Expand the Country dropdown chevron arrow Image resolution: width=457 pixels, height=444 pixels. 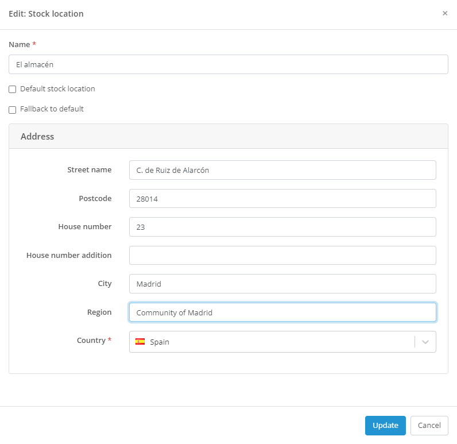pyautogui.click(x=425, y=342)
